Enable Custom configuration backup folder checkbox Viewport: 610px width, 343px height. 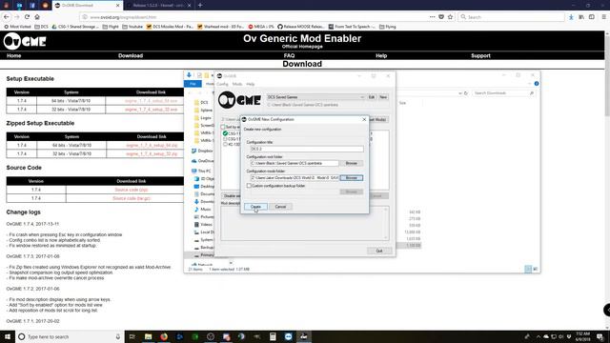pyautogui.click(x=249, y=186)
